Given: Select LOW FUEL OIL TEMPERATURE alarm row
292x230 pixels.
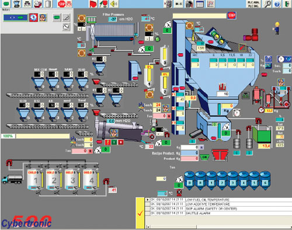Looking at the screenshot, I should (219, 200).
